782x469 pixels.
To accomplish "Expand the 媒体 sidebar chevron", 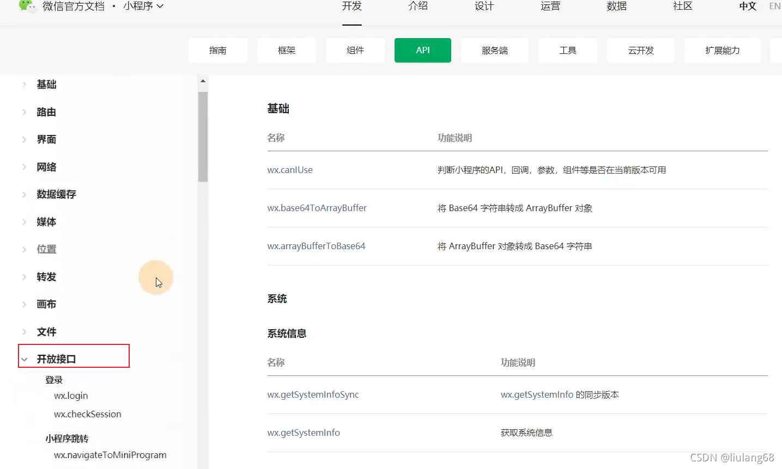I will point(24,222).
